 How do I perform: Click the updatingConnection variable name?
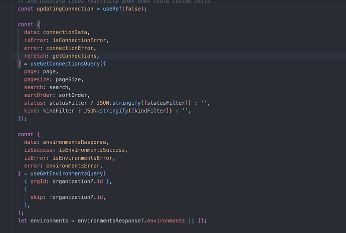pyautogui.click(x=65, y=9)
